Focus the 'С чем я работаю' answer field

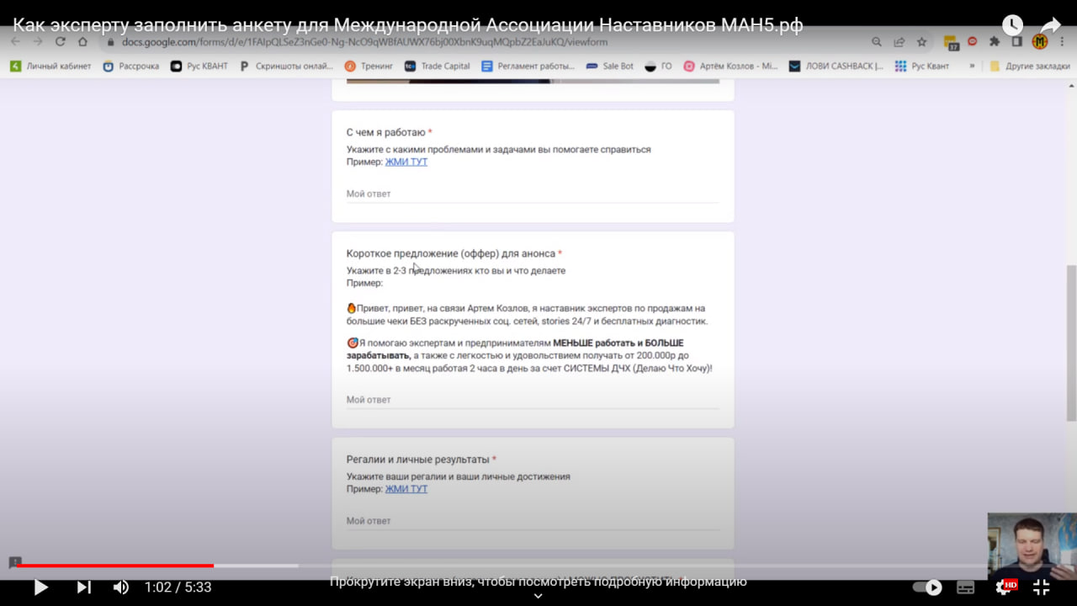533,194
